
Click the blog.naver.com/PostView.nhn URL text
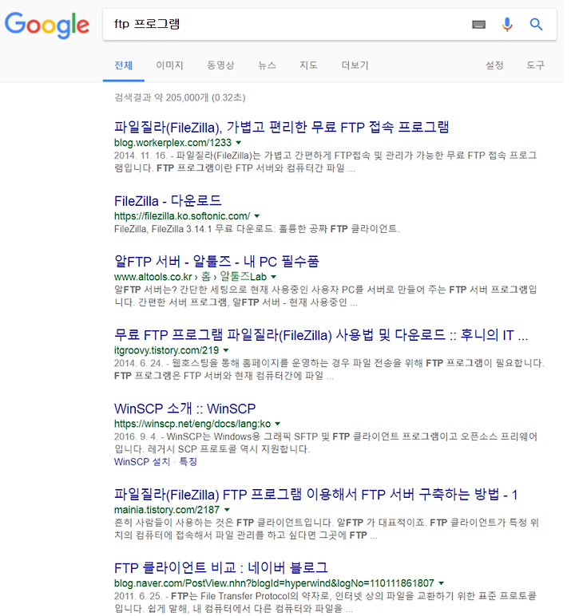pyautogui.click(x=274, y=583)
